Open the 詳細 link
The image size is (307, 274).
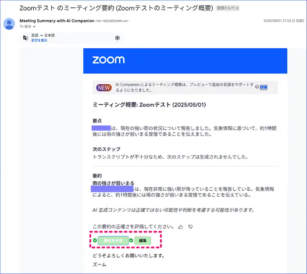(x=264, y=87)
